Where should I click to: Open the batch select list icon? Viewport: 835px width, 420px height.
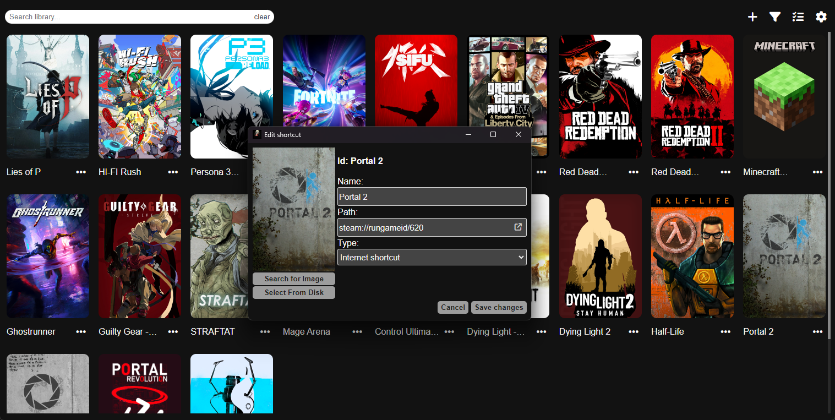[x=798, y=17]
